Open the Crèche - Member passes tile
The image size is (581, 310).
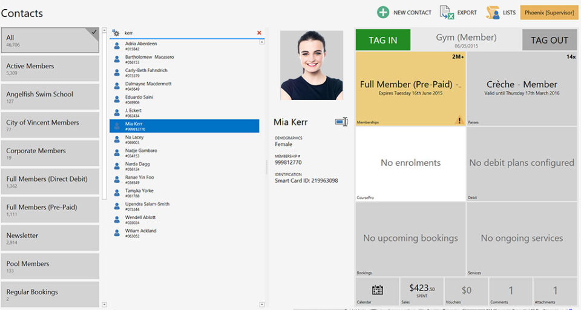[522, 88]
